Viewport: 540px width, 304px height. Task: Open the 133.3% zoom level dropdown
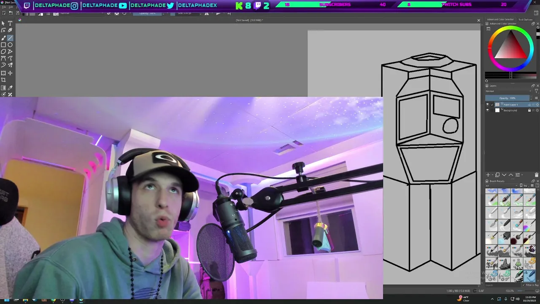coord(510,291)
